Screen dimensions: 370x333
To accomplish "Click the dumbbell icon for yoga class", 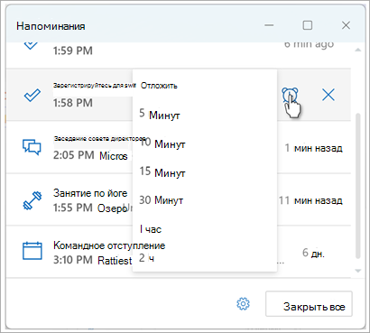I will [32, 200].
